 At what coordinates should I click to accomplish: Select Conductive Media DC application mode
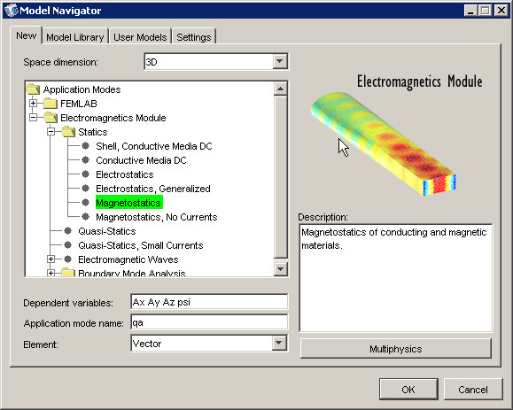pyautogui.click(x=141, y=160)
